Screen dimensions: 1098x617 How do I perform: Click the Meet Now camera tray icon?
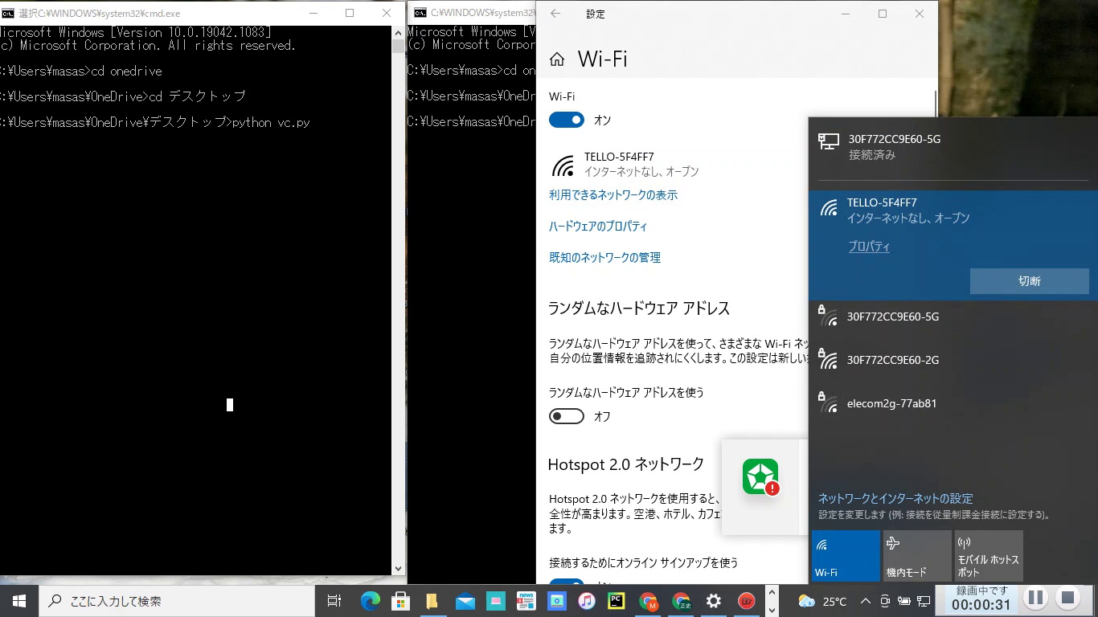point(885,601)
